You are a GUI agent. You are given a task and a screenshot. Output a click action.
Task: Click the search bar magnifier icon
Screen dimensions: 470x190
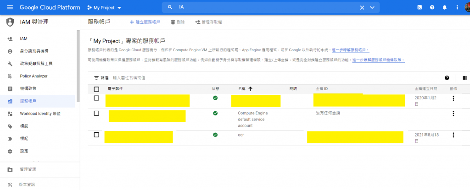pyautogui.click(x=170, y=7)
